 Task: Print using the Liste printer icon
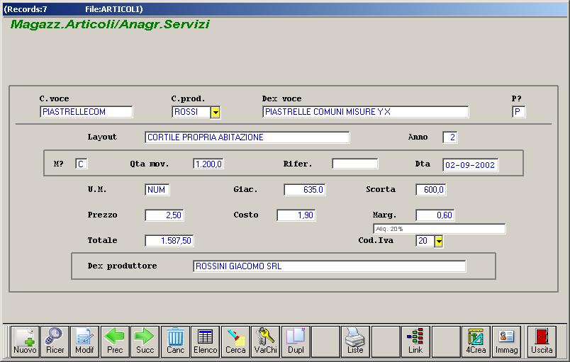[x=355, y=341]
